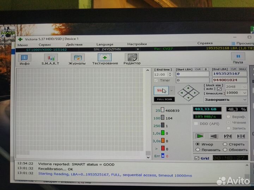Click the End LBA MAX button
The height and width of the screenshot is (190, 254).
243,69
